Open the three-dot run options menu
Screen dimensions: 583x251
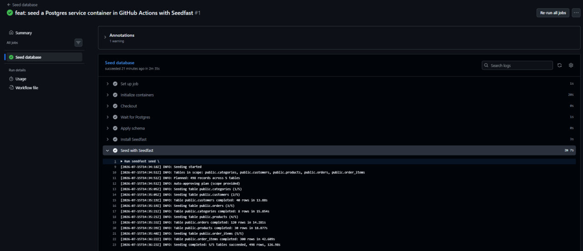(x=576, y=13)
